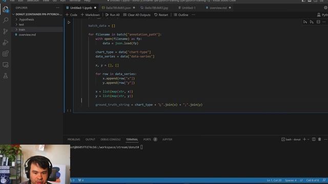This screenshot has height=184, width=328.
Task: Open cell toolbar more actions ellipsis
Action: (x=324, y=22)
